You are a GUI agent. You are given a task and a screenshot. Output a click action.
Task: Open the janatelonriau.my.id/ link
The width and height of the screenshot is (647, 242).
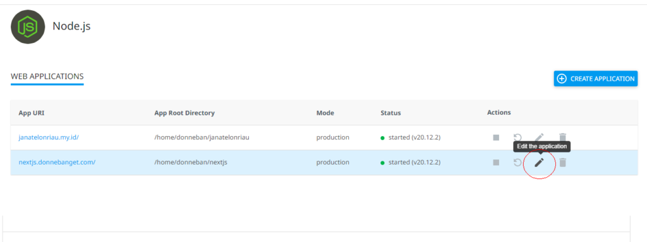49,137
